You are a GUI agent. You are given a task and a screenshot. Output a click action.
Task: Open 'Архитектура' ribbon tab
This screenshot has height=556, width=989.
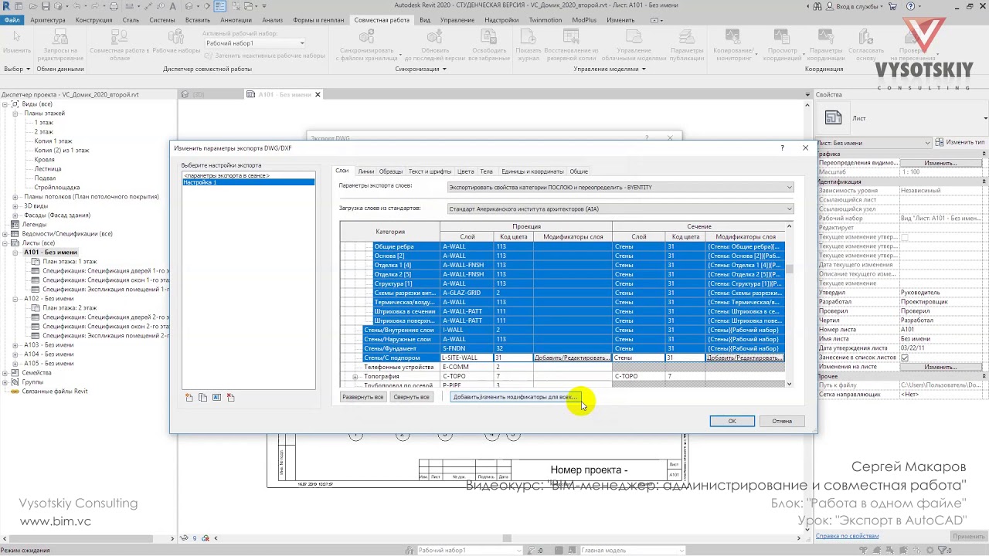tap(48, 19)
